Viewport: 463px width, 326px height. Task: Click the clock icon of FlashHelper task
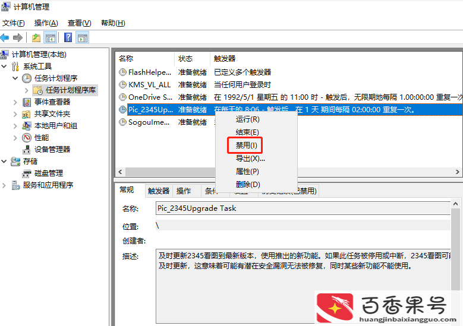(x=122, y=72)
